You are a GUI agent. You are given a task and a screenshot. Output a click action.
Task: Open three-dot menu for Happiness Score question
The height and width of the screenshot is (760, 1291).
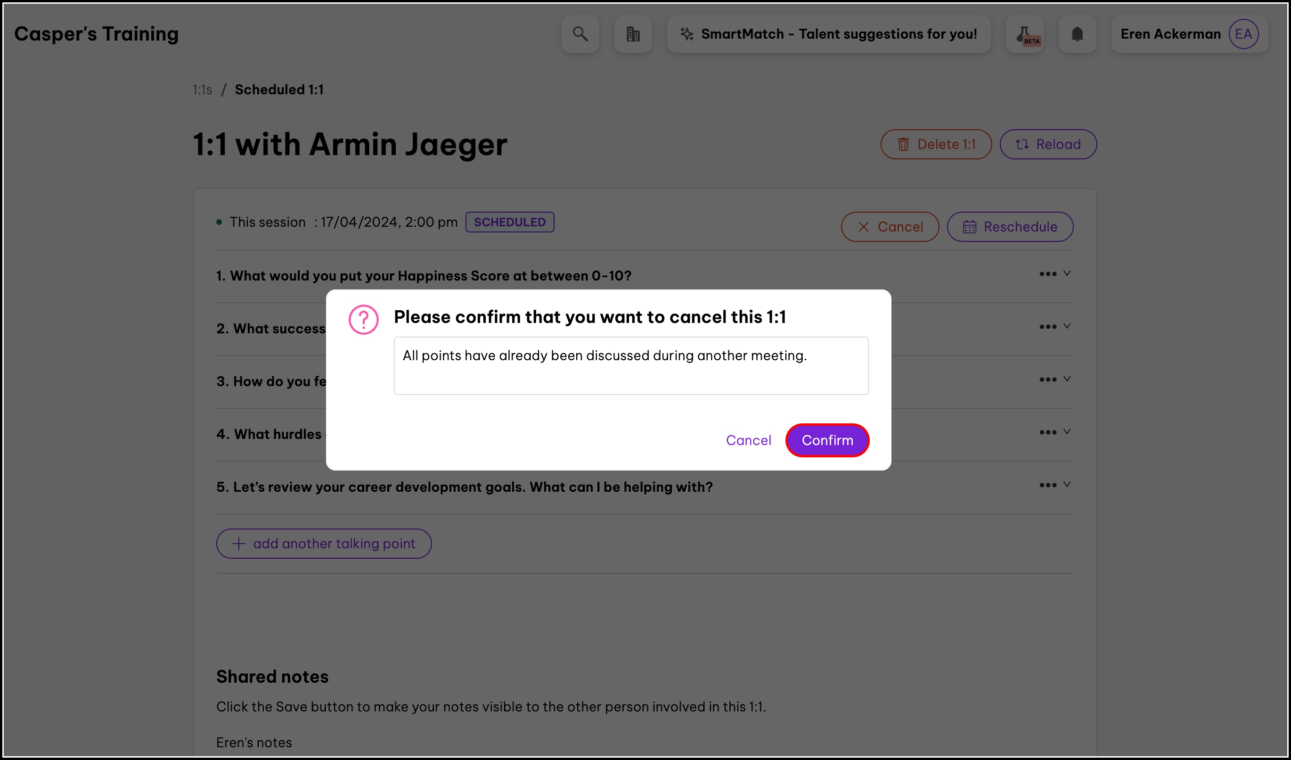click(x=1047, y=274)
